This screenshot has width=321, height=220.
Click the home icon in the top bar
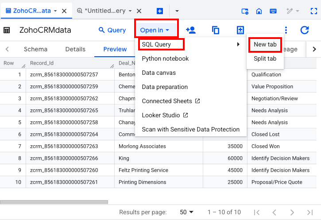pyautogui.click(x=259, y=11)
